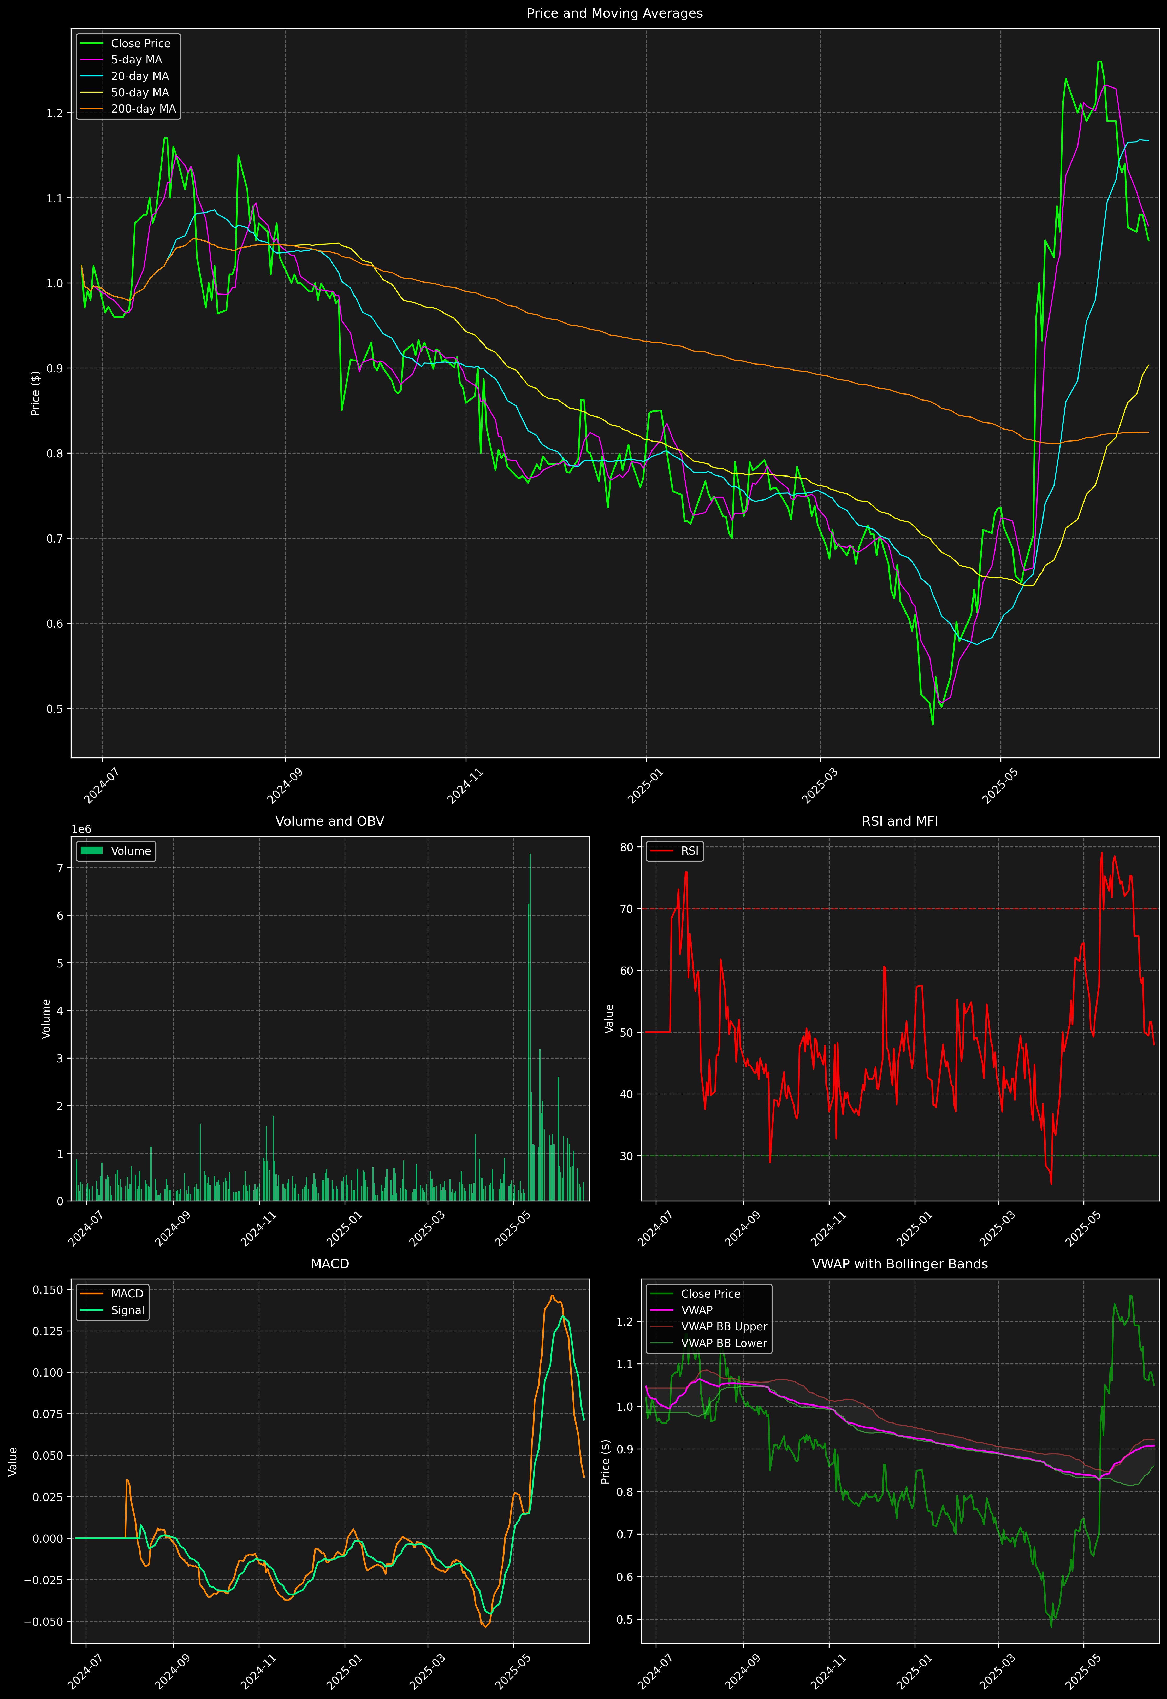The width and height of the screenshot is (1167, 1699).
Task: Click the '80' y-axis tick of the RSI chart
Action: point(627,848)
